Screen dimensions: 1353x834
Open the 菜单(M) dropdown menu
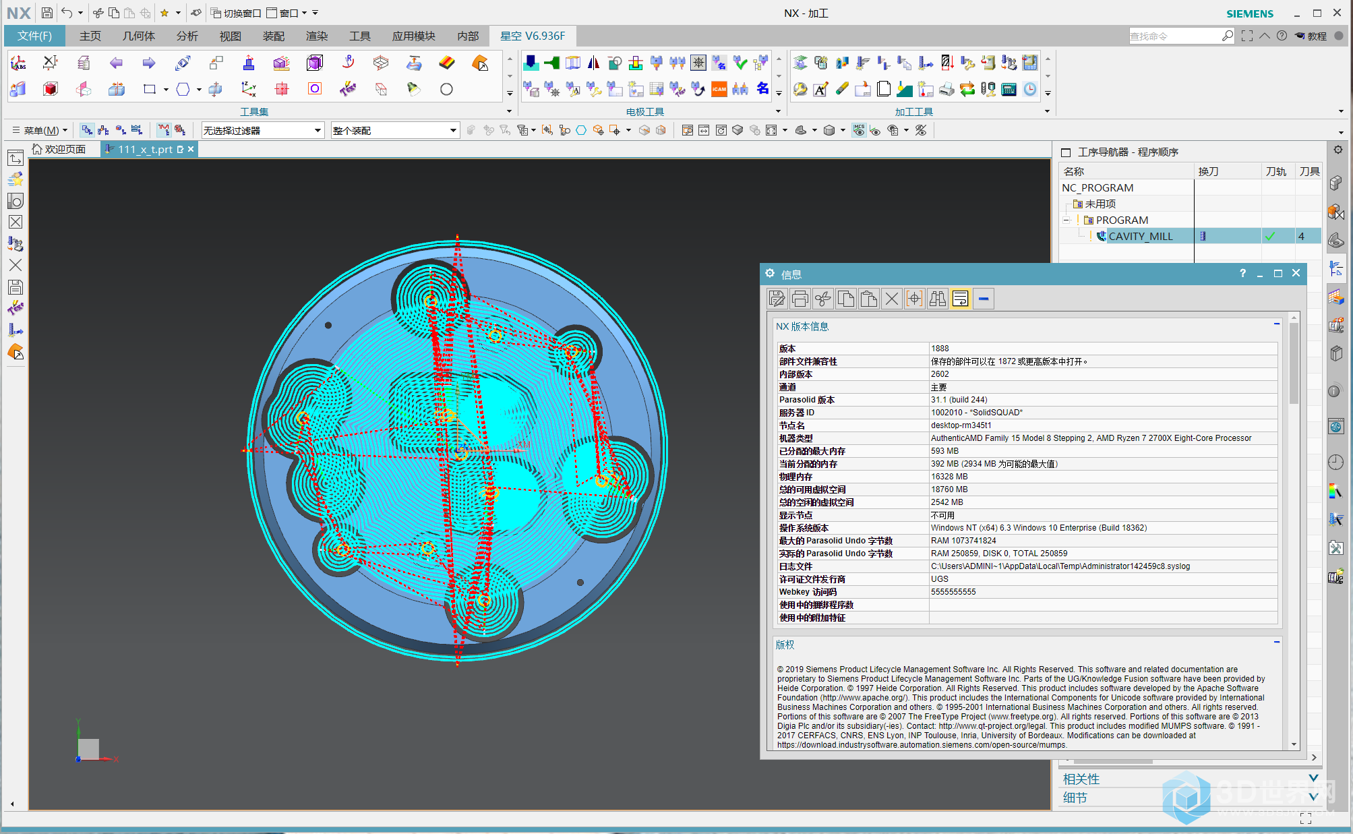[40, 130]
